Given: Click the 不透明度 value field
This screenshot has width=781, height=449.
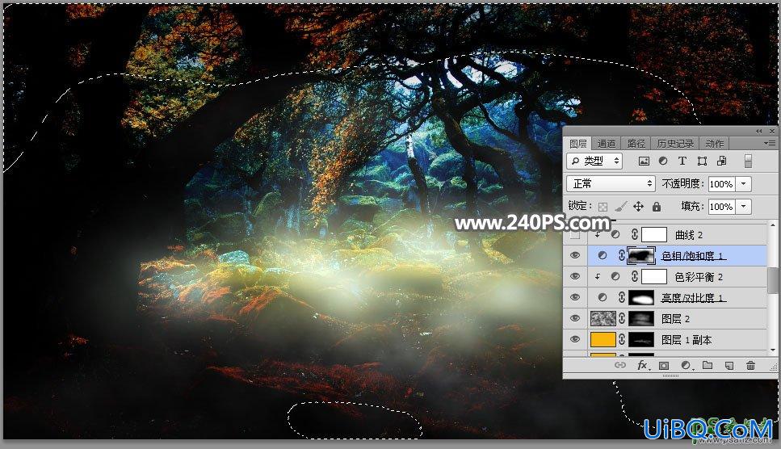Looking at the screenshot, I should coord(721,183).
